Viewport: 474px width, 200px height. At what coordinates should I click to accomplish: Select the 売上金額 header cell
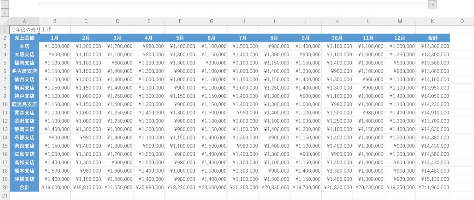(24, 38)
